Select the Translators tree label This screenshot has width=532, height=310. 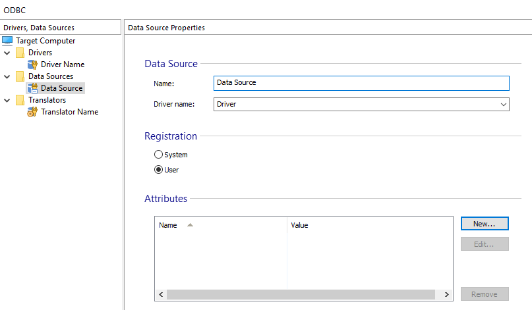(x=47, y=100)
